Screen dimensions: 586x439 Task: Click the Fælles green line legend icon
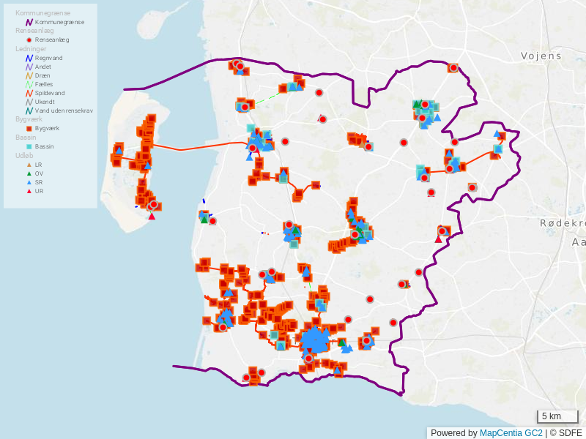[x=29, y=84]
